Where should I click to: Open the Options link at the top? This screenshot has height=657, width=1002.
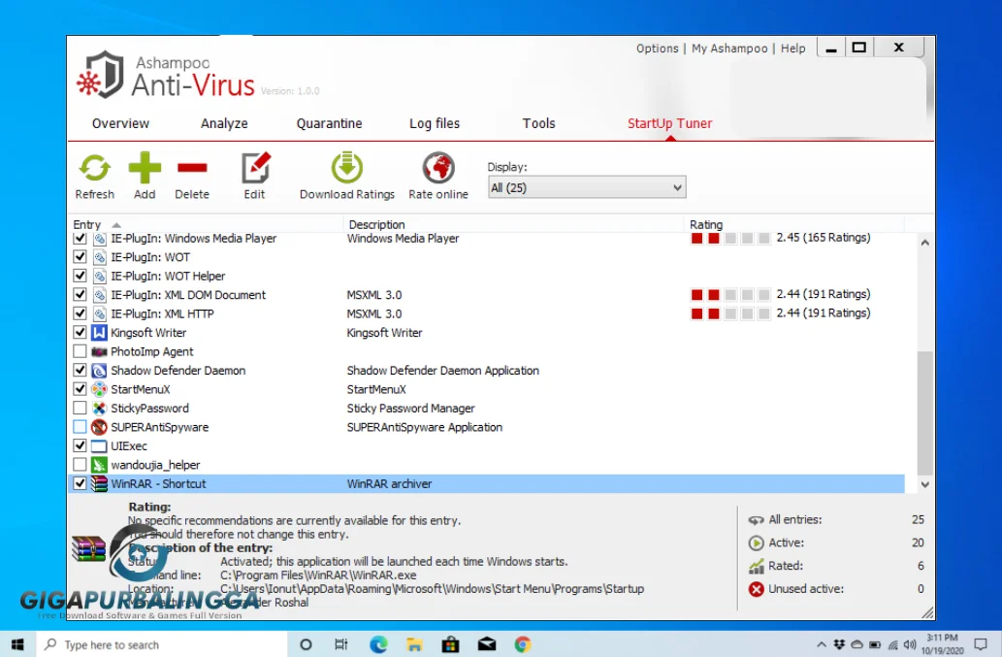(x=657, y=48)
